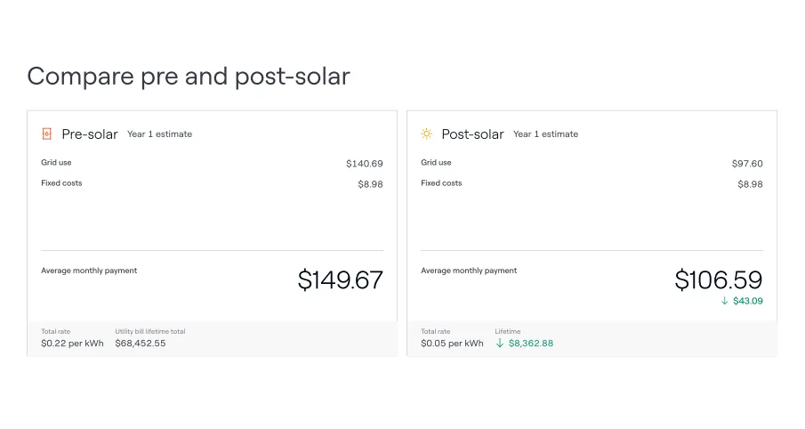
Task: Click the green down arrow beside $43.09
Action: click(x=725, y=301)
